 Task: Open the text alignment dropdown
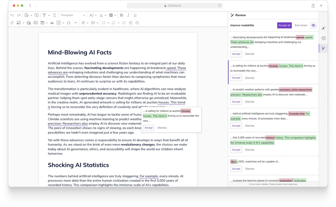tap(85, 23)
